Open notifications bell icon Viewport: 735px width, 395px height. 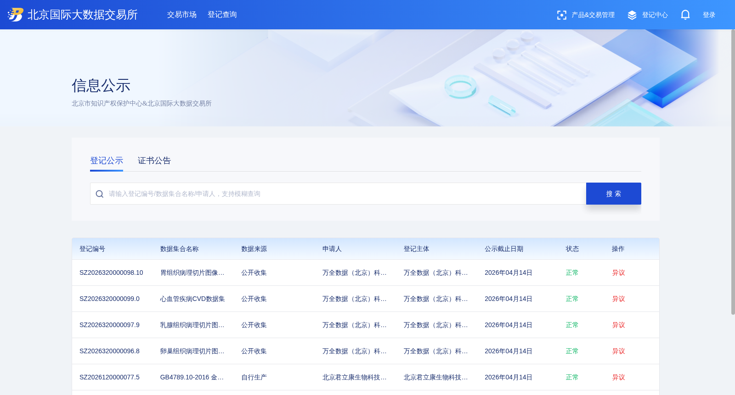pyautogui.click(x=685, y=15)
